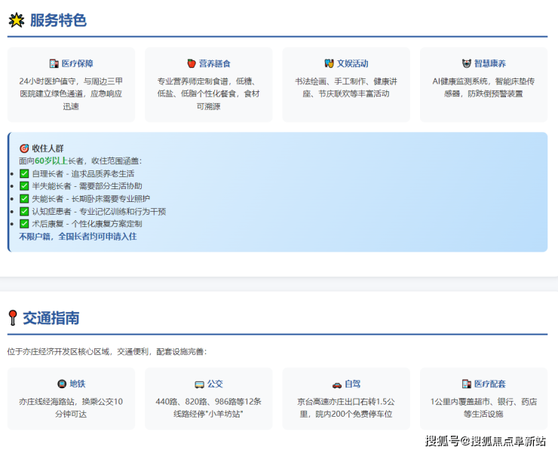This screenshot has height=453, width=558.
Task: Click the green 60岁以上 highlighted text
Action: (51, 161)
